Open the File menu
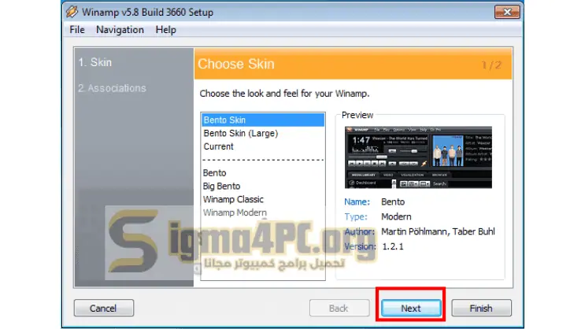 (77, 30)
